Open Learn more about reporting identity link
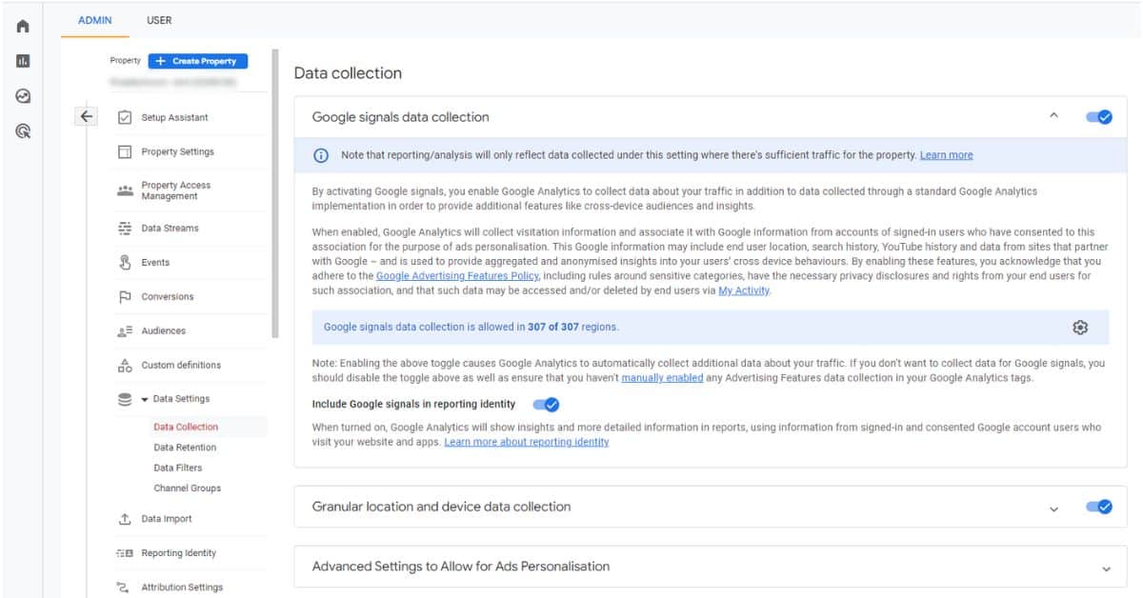The width and height of the screenshot is (1143, 598). (527, 442)
